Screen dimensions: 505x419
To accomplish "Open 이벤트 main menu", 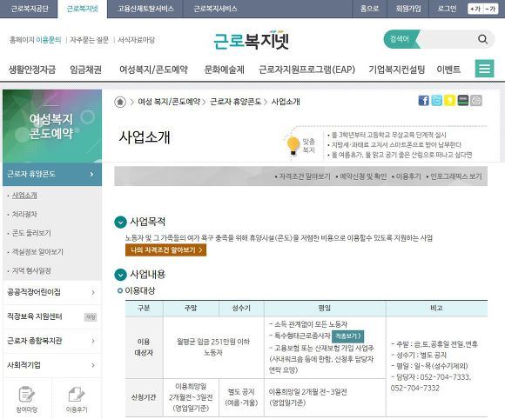I will (448, 70).
